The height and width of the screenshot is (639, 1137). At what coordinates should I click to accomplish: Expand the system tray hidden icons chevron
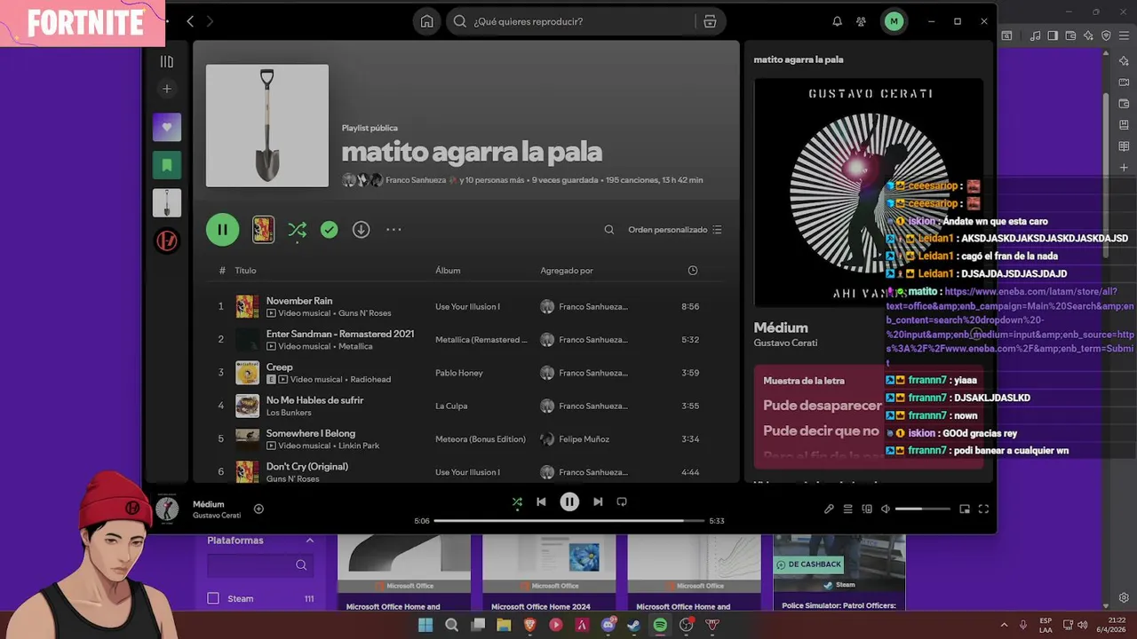tap(1005, 625)
